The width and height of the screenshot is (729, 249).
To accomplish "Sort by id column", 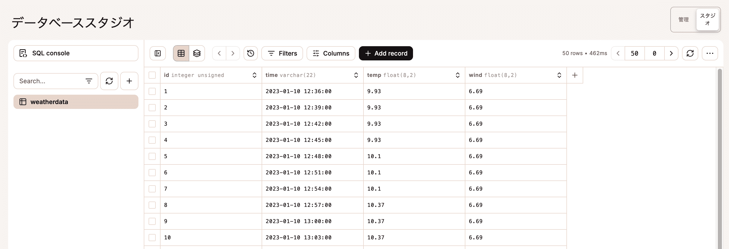I will [255, 75].
